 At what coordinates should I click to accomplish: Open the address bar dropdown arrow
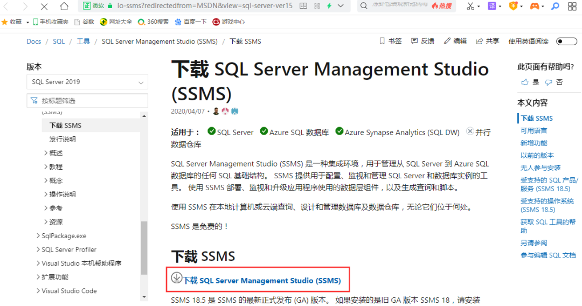coord(341,6)
